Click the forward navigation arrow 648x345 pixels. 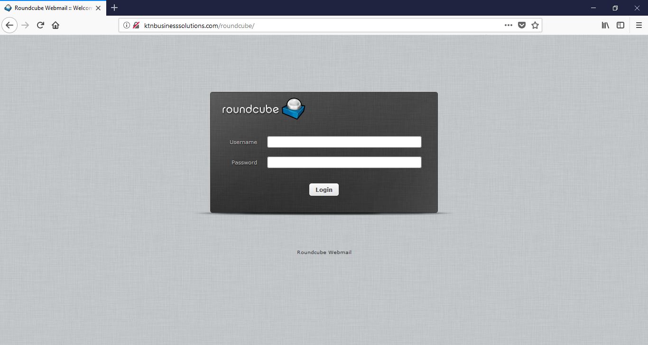25,25
